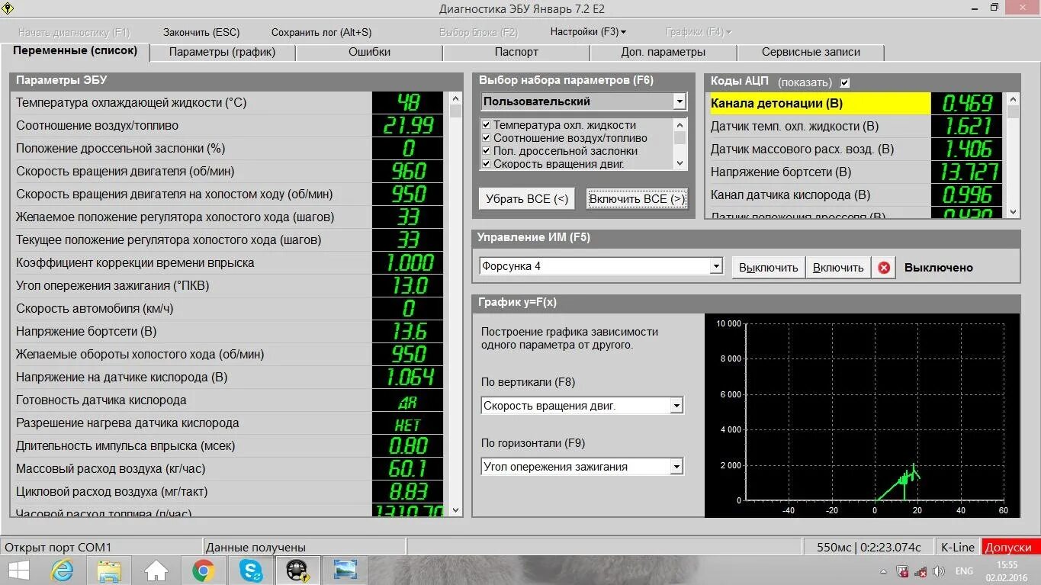
Task: Launch Internet Explorer from taskbar
Action: [x=62, y=571]
